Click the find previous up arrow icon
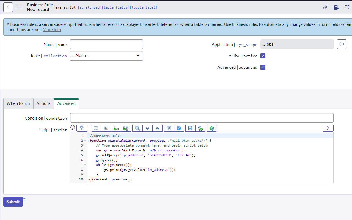 tap(157, 128)
